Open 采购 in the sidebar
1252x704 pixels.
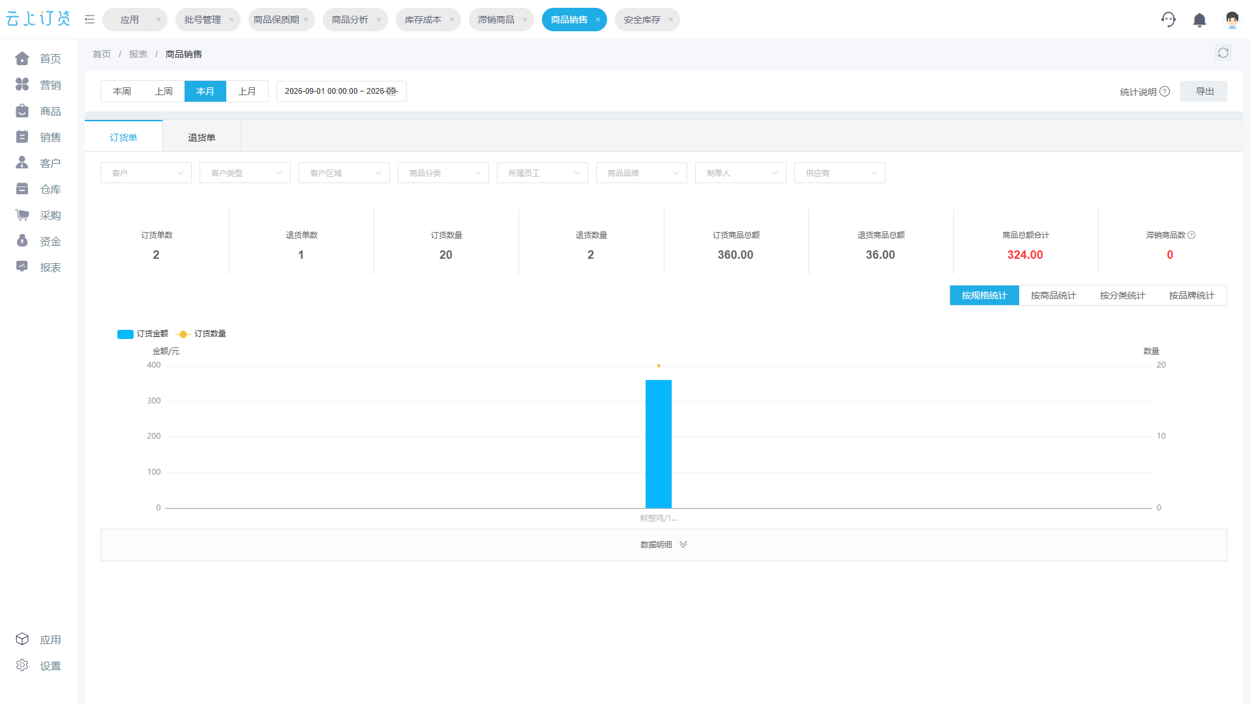(38, 215)
